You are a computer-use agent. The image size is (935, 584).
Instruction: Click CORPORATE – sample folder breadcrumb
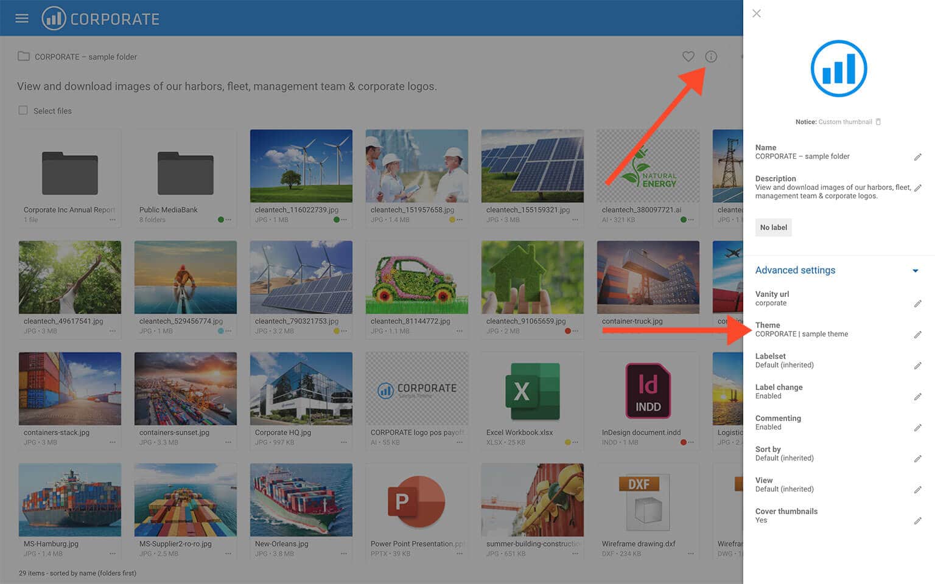click(85, 57)
